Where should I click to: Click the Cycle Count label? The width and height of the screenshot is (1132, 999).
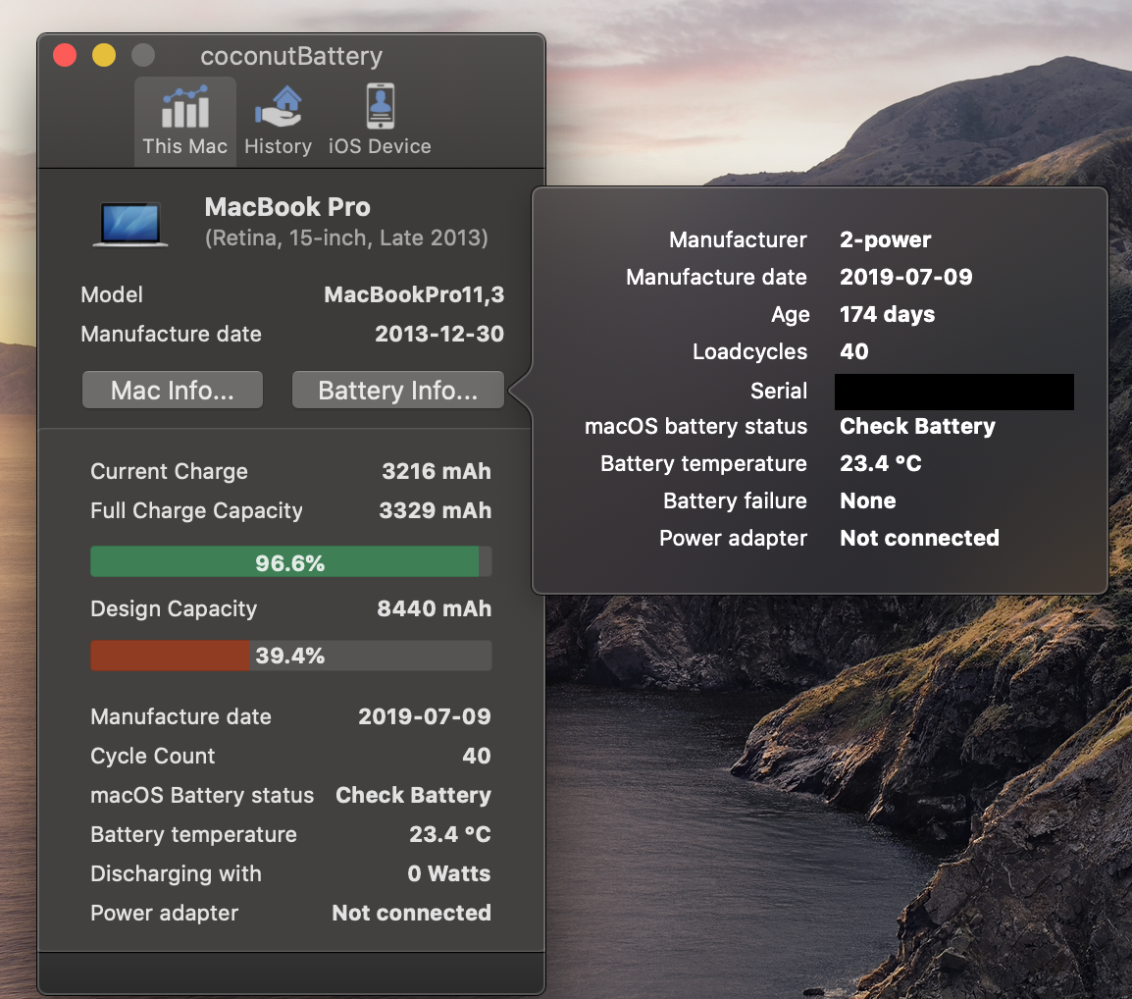coord(152,757)
